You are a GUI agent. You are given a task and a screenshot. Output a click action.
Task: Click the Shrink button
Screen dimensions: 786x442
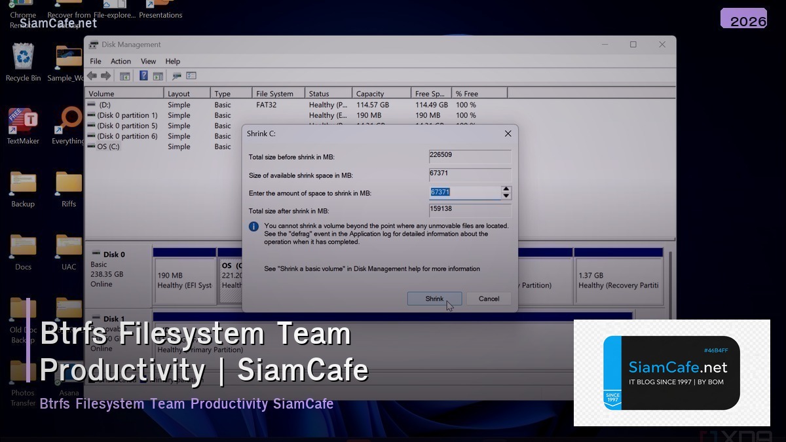434,298
